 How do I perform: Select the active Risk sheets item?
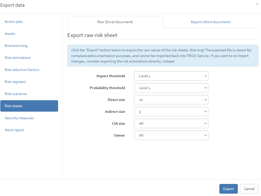29,106
